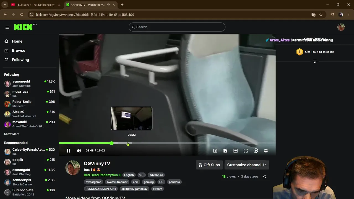The height and width of the screenshot is (199, 354).
Task: Click the Browse icon
Action: (x=7, y=51)
